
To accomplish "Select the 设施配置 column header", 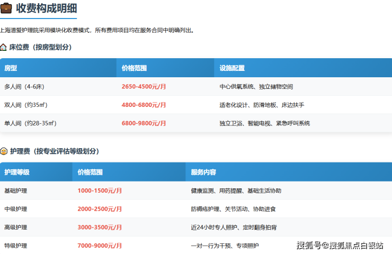I will (232, 68).
